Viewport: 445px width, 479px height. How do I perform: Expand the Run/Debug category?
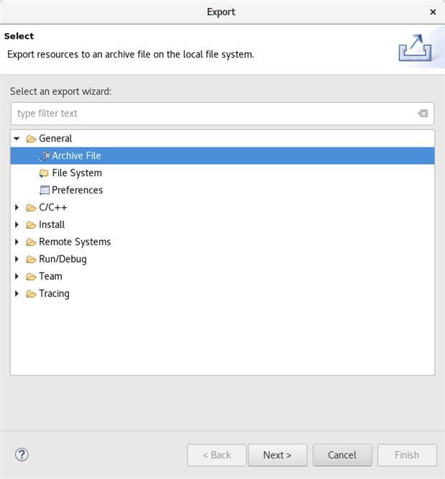[x=17, y=259]
